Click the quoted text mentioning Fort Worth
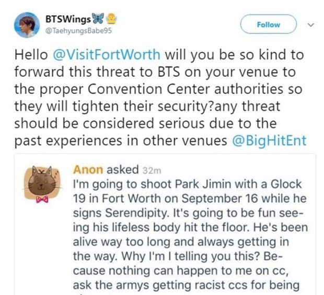324x295 pixels. tap(190, 198)
